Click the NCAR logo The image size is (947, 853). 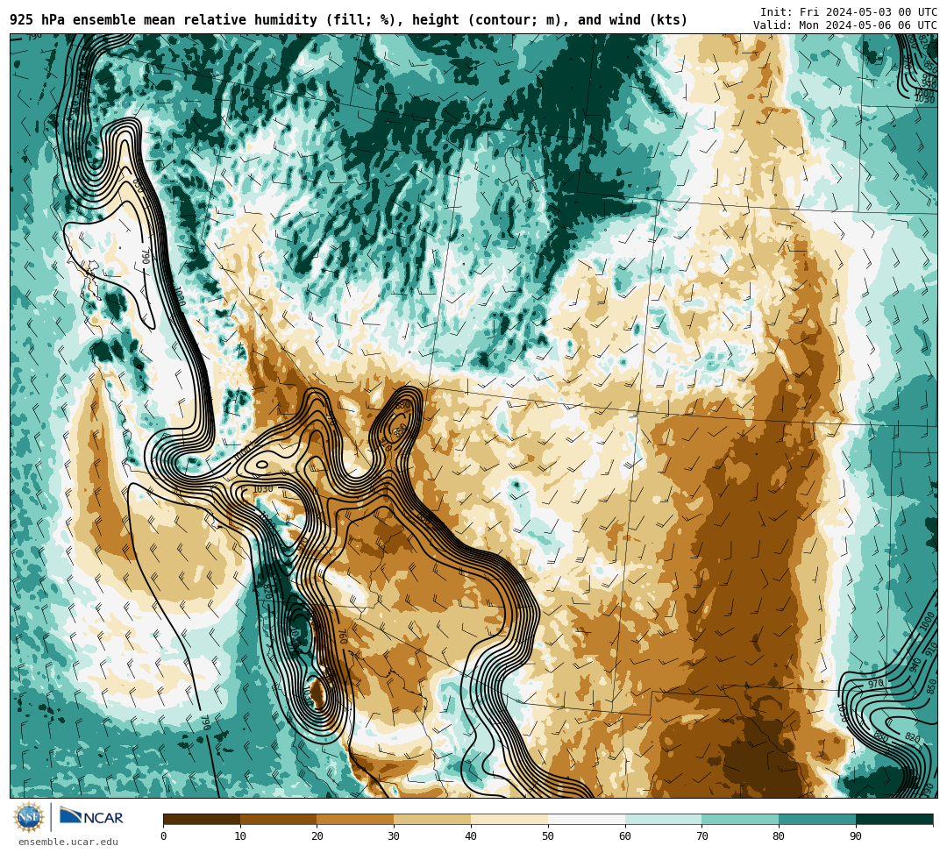tap(91, 817)
